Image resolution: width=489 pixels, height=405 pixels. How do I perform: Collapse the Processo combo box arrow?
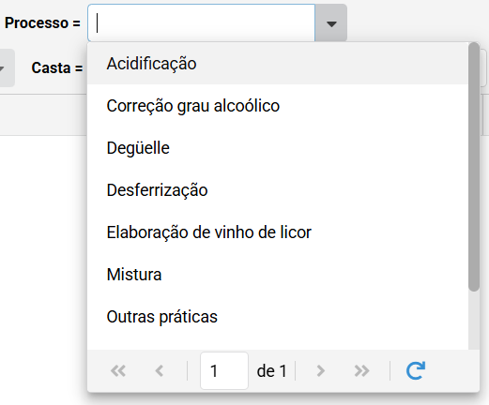(x=331, y=23)
